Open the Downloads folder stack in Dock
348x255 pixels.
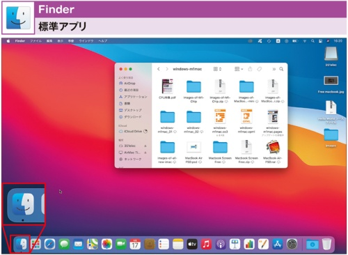point(313,244)
